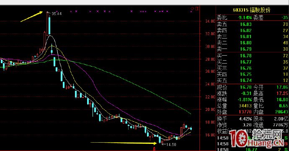Select the 买三 bid price 16.76
This screenshot has width=289, height=151.
coord(246,68)
